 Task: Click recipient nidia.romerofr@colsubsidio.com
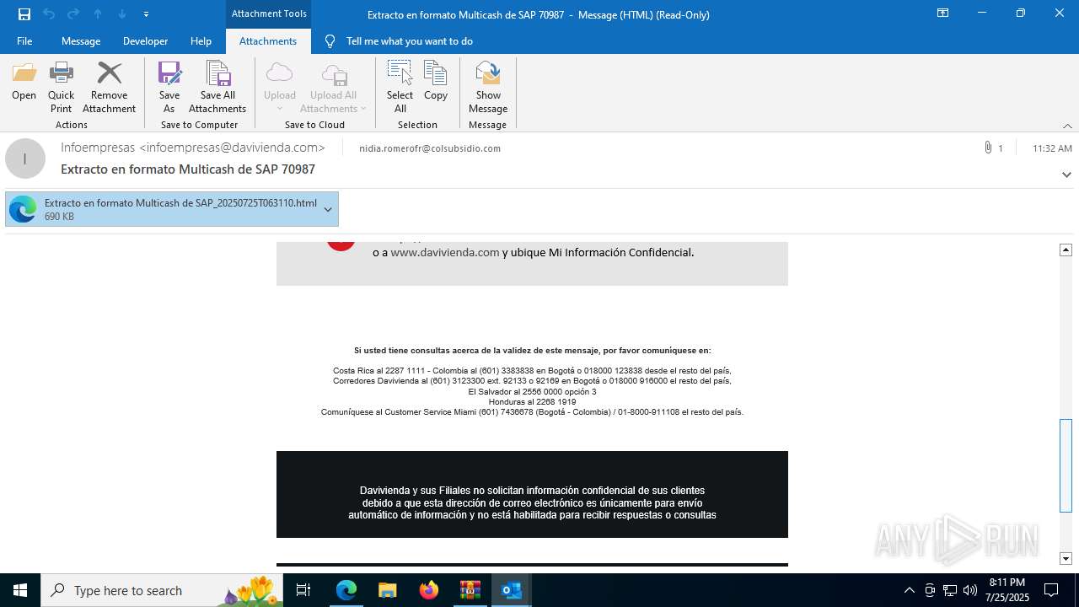pyautogui.click(x=430, y=148)
